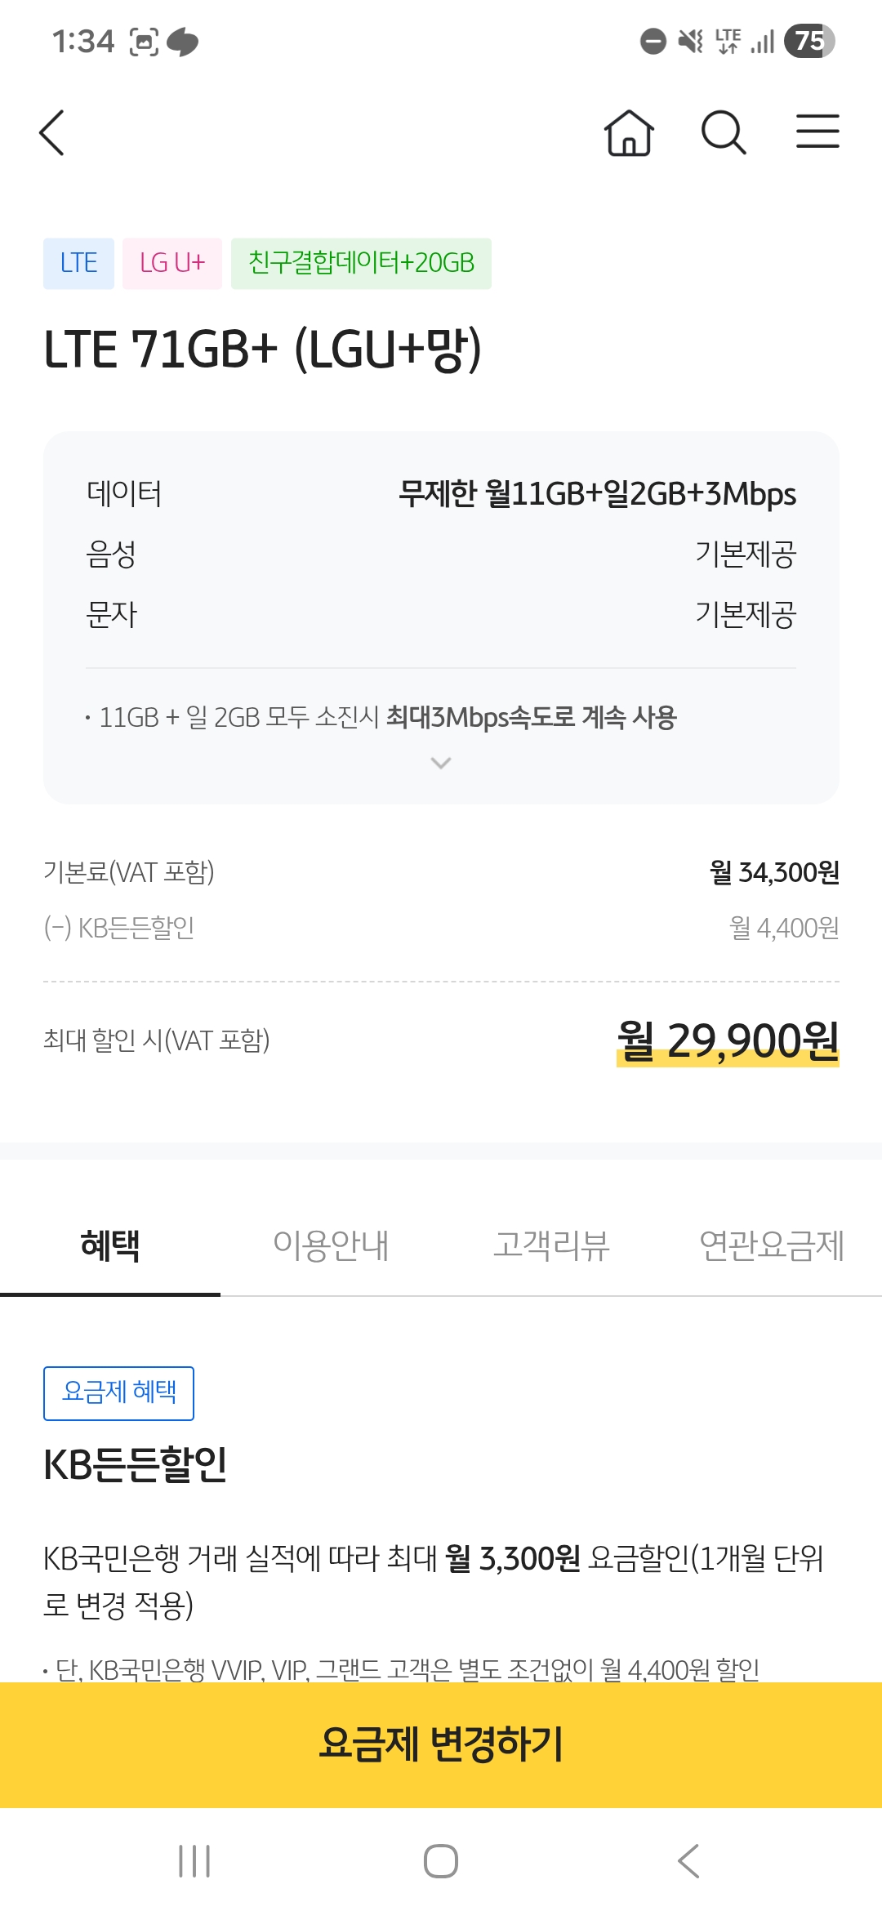Image resolution: width=882 pixels, height=1911 pixels.
Task: Select the 혜택 tab
Action: 110,1245
